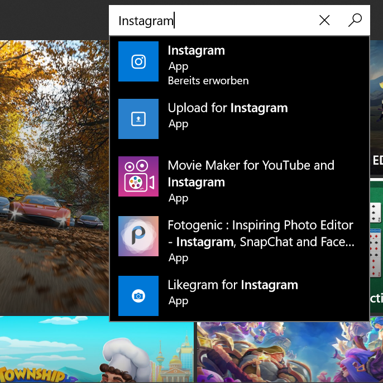Open the Fotogenic app icon
383x383 pixels.
pyautogui.click(x=138, y=236)
